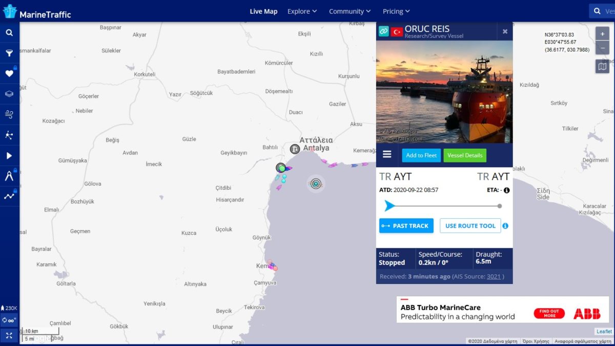Open the map type selector icon
Viewport: 615px width, 346px height.
click(602, 66)
